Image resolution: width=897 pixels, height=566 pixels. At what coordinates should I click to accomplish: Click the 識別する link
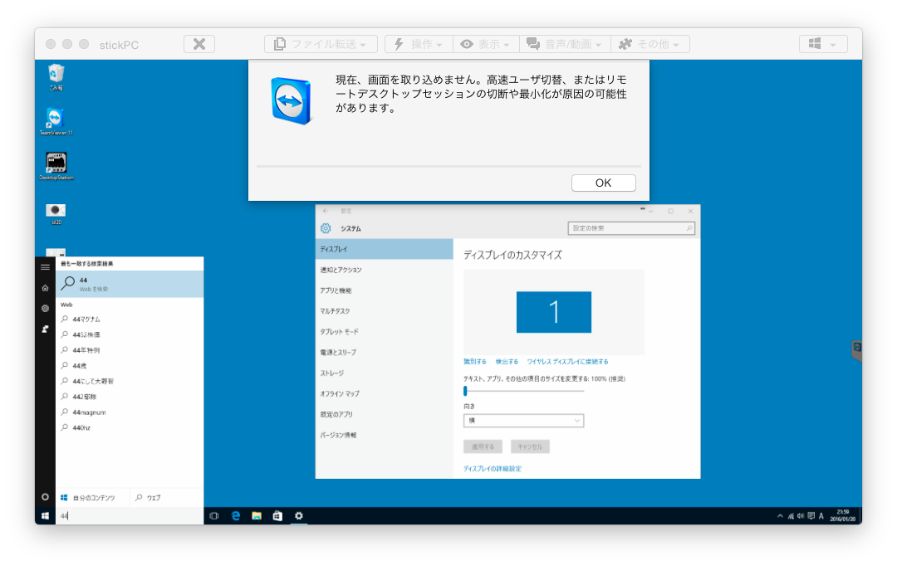tap(475, 362)
